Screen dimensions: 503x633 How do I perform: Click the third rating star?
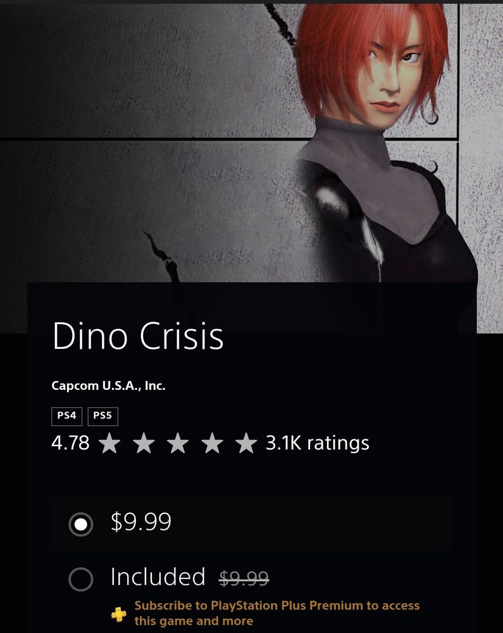(x=178, y=443)
